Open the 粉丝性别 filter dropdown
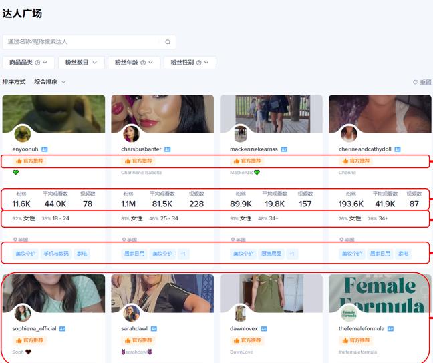The width and height of the screenshot is (433, 363). tap(190, 63)
